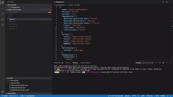
Task: Change the JSON language mode in status bar
Action: click(x=143, y=96)
